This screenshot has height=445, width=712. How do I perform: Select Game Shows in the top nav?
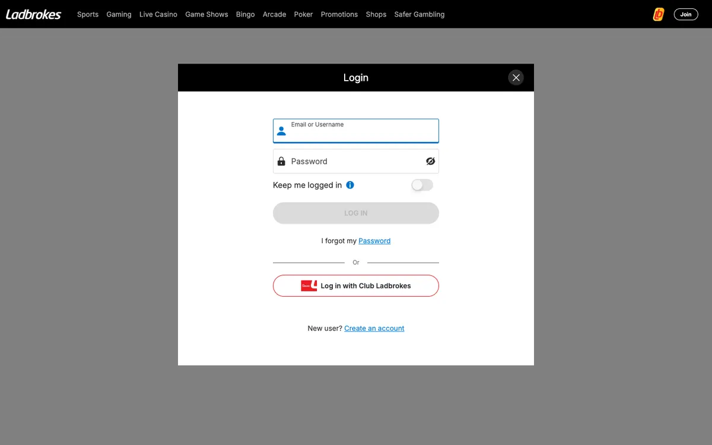pos(206,14)
